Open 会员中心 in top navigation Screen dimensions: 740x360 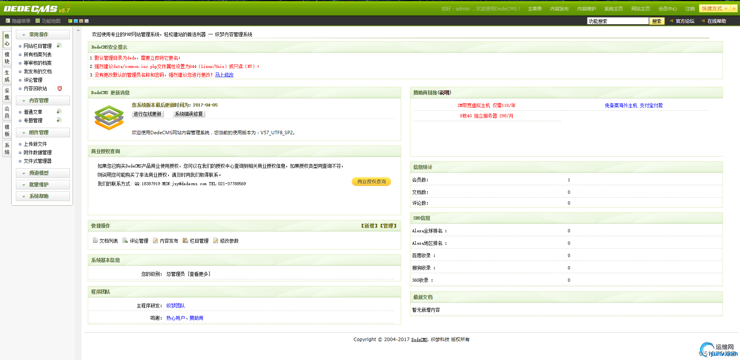[668, 8]
